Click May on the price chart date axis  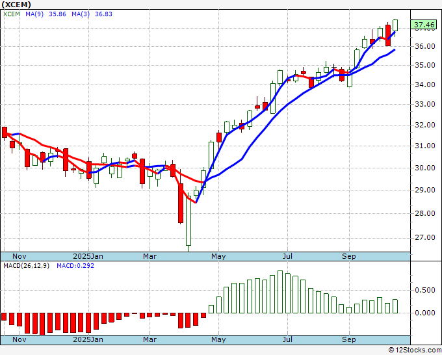point(218,256)
